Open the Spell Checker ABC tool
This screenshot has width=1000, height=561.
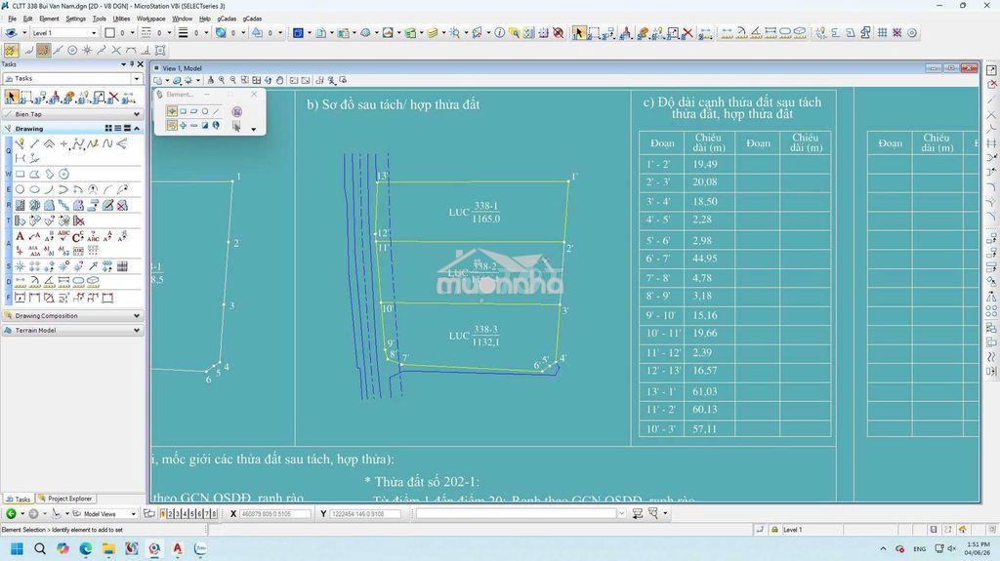pyautogui.click(x=63, y=236)
